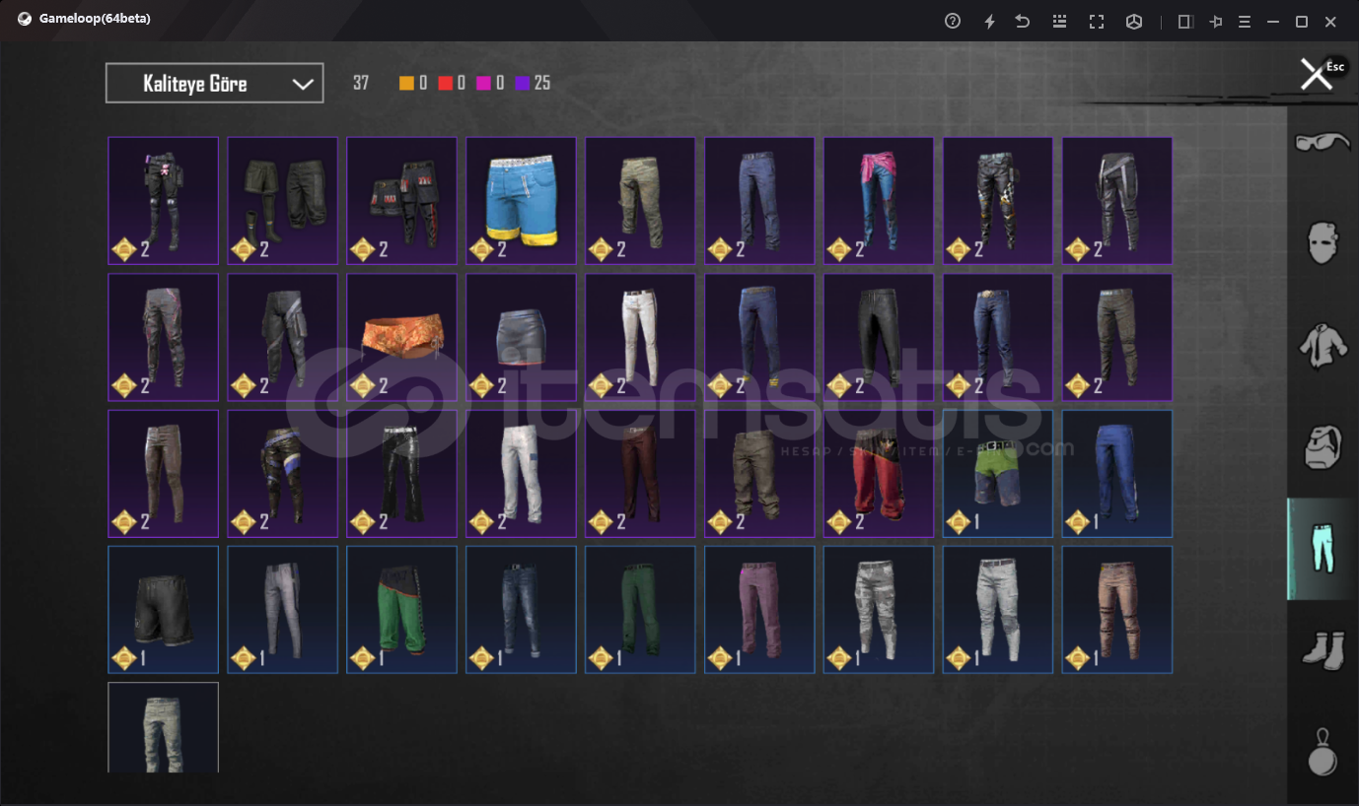The image size is (1359, 806).
Task: Toggle the Gameloop side panel icon
Action: [x=1186, y=21]
